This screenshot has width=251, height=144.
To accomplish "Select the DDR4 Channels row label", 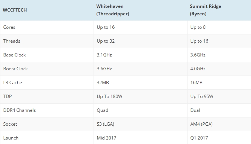I will 20,110.
